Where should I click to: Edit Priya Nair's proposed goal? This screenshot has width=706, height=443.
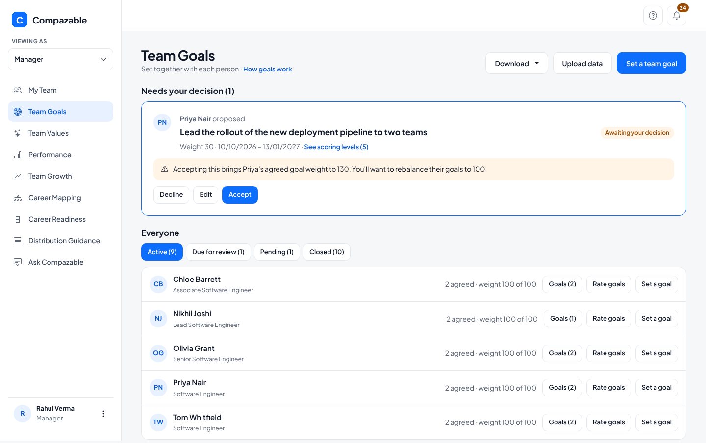point(205,195)
